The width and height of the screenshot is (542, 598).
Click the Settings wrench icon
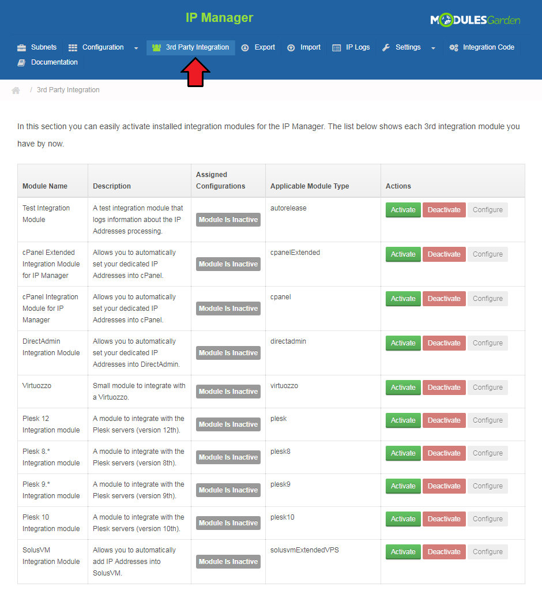[386, 48]
